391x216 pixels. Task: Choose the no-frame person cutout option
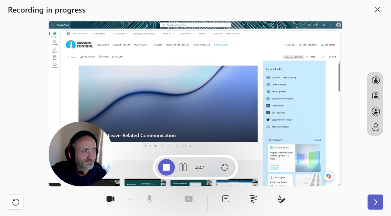(376, 127)
